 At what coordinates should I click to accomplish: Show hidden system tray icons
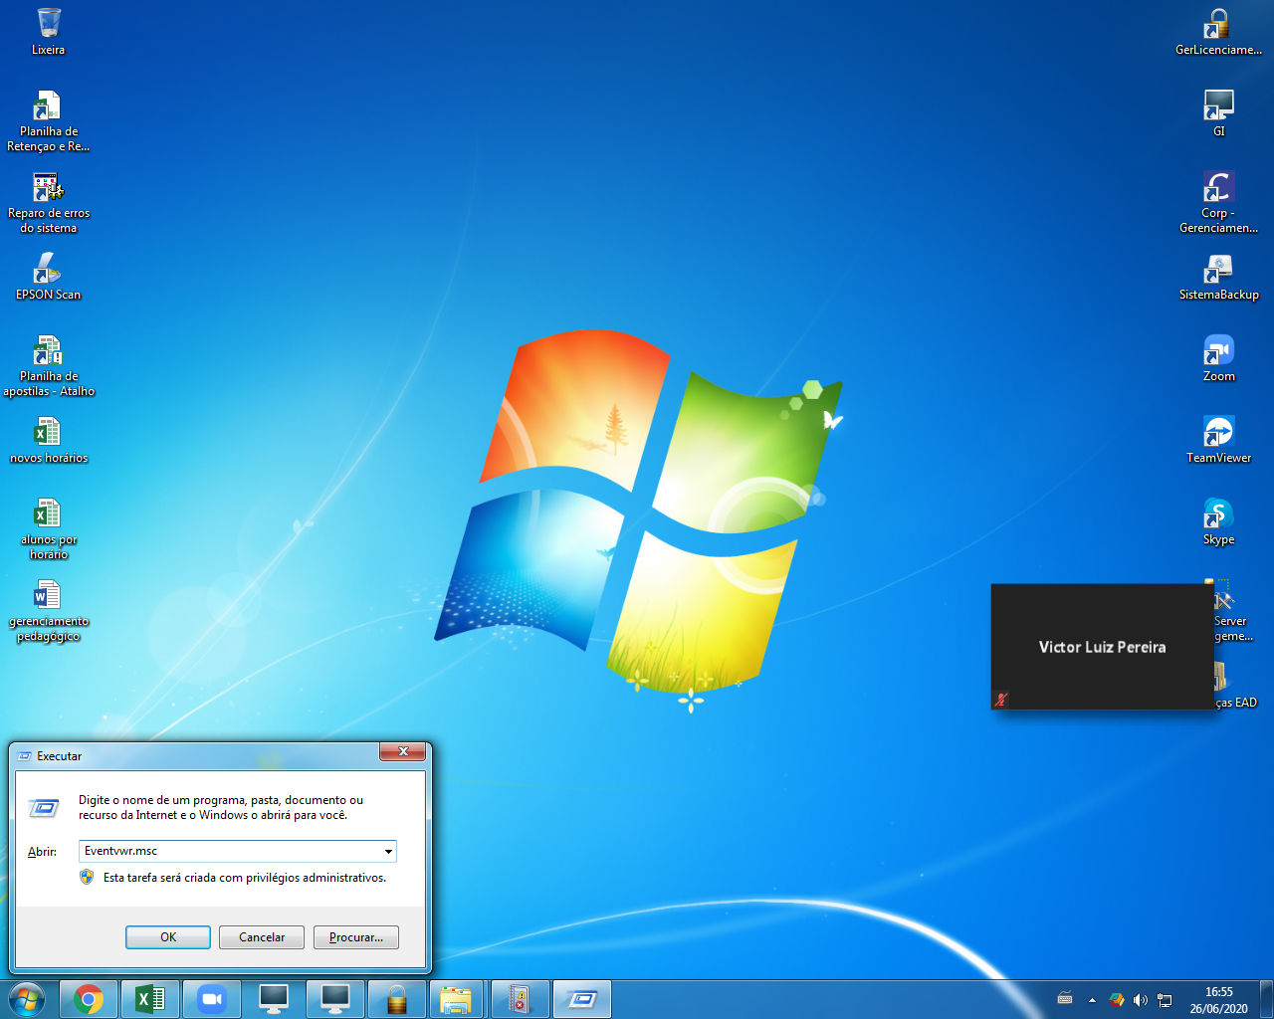pos(1092,999)
